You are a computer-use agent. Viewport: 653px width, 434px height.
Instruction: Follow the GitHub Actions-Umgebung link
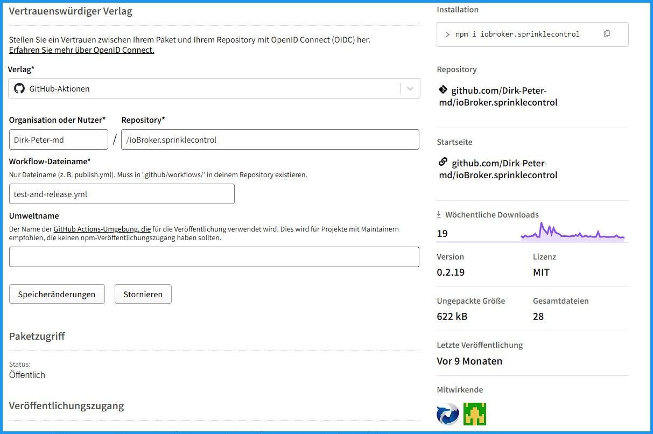click(x=102, y=229)
